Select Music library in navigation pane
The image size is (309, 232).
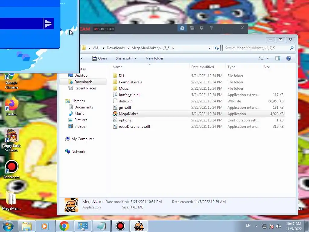click(x=79, y=114)
